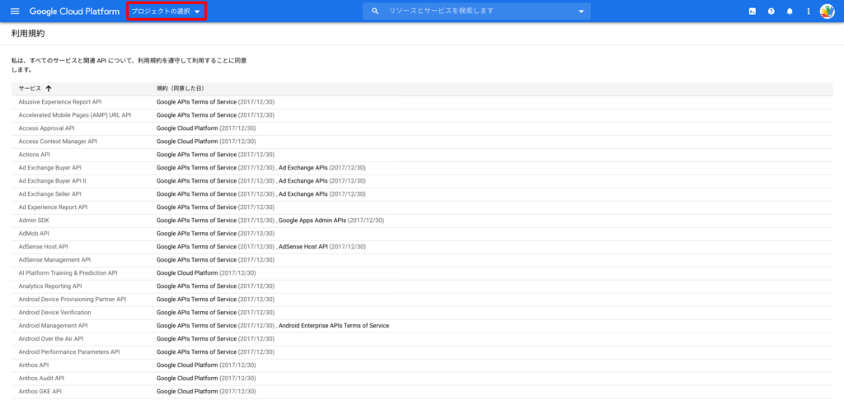Open AdSense Host API terms link
Image resolution: width=844 pixels, height=400 pixels.
pos(303,247)
